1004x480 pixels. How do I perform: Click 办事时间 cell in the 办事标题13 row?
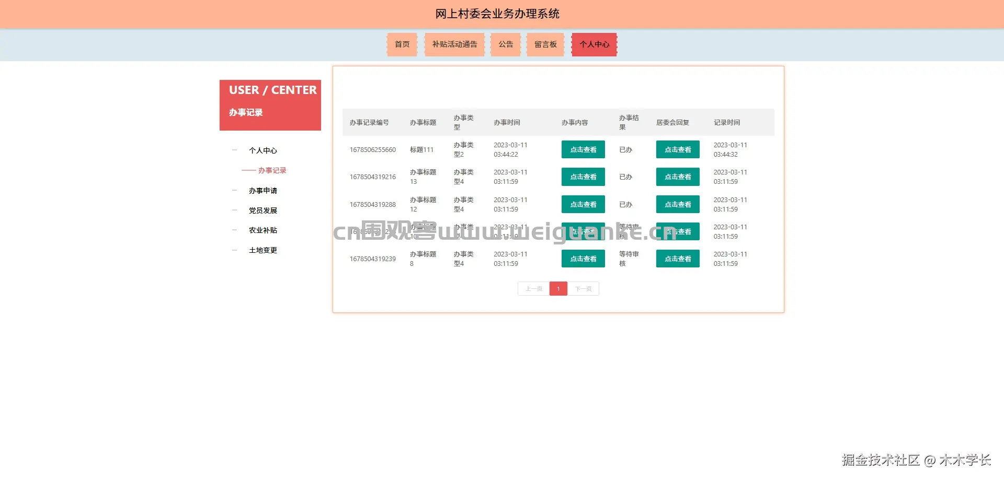coord(510,177)
